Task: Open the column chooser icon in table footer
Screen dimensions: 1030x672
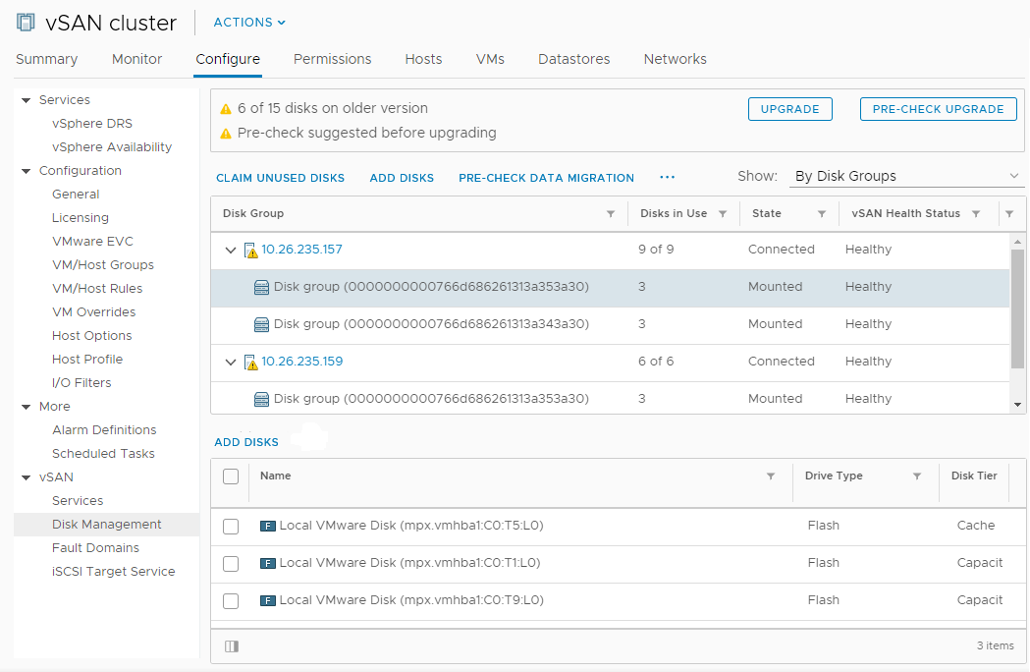Action: point(231,646)
